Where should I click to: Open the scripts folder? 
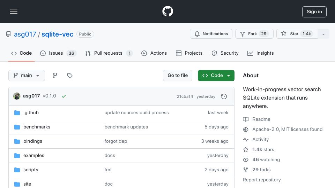pos(31,170)
